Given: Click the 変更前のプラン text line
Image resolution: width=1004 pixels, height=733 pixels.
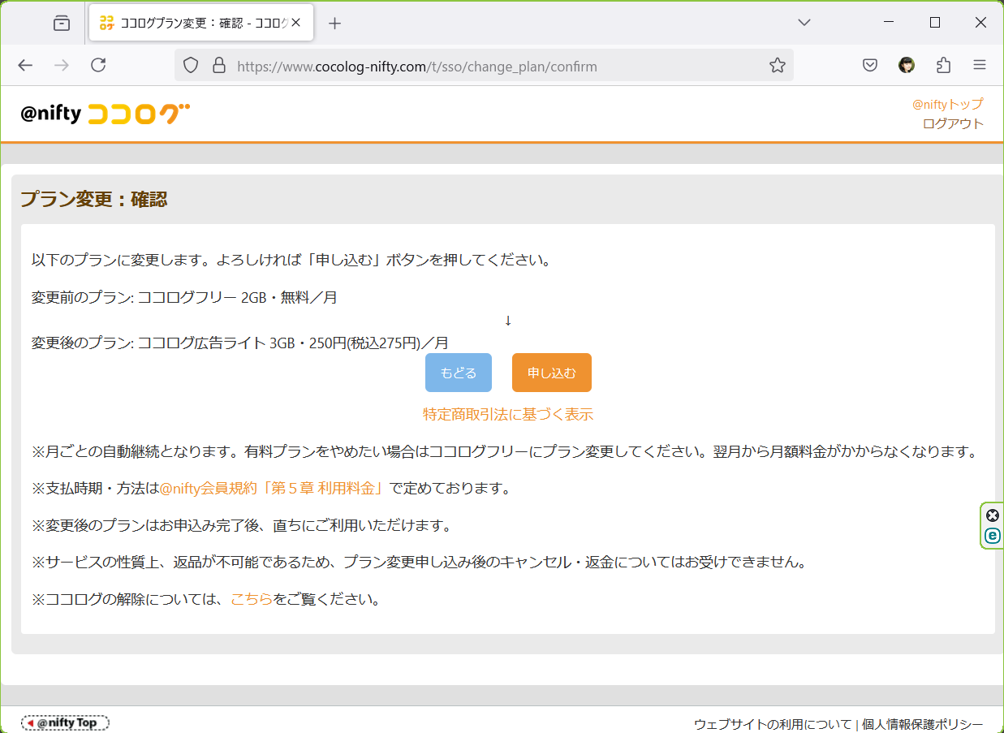Looking at the screenshot, I should [184, 297].
